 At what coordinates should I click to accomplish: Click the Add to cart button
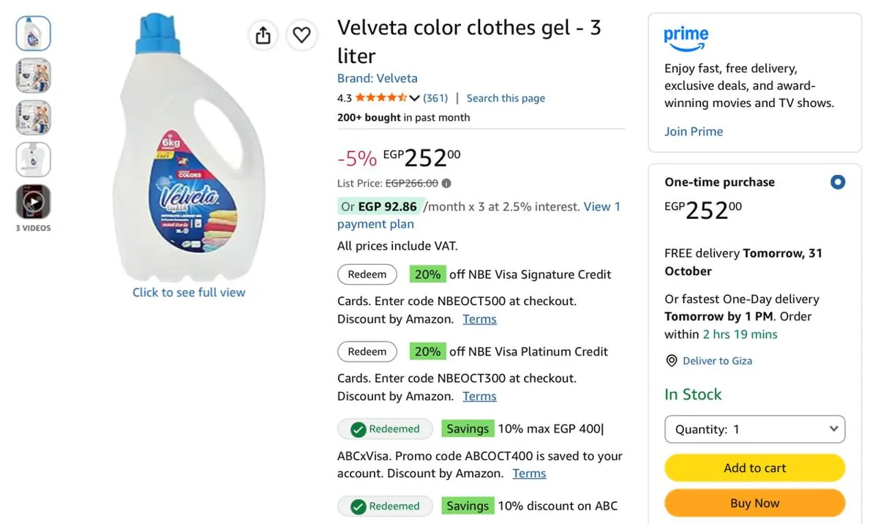(x=754, y=468)
